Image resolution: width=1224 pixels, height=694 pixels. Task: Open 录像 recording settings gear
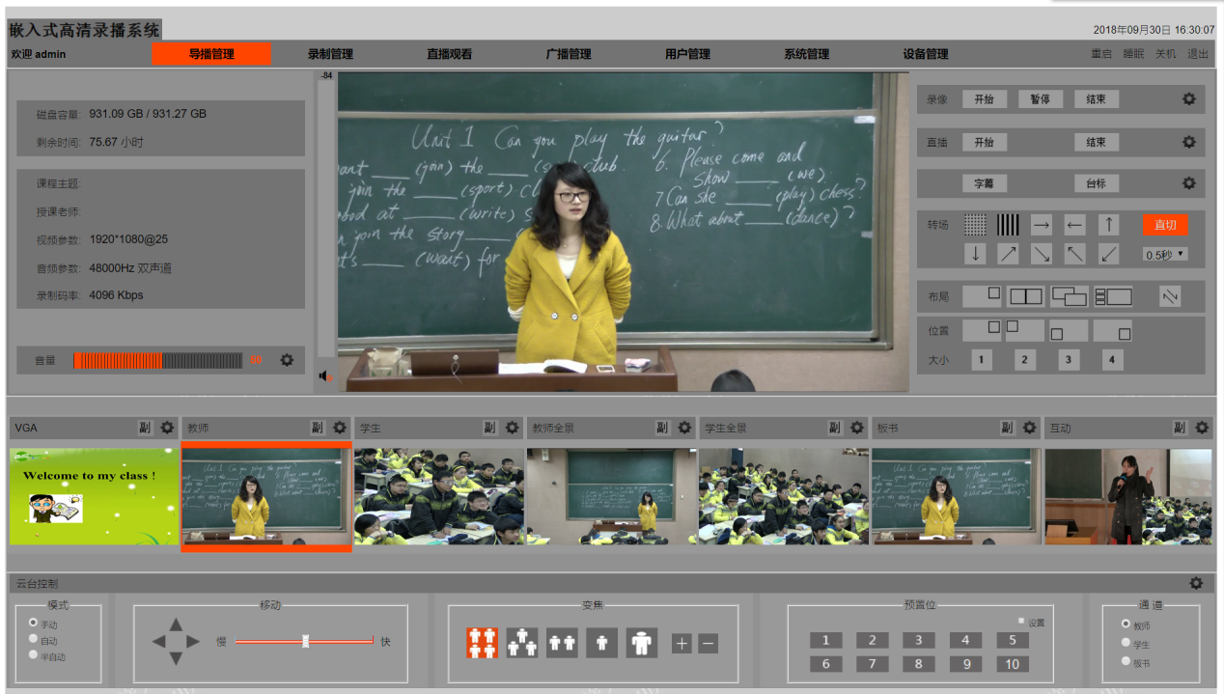click(1188, 99)
